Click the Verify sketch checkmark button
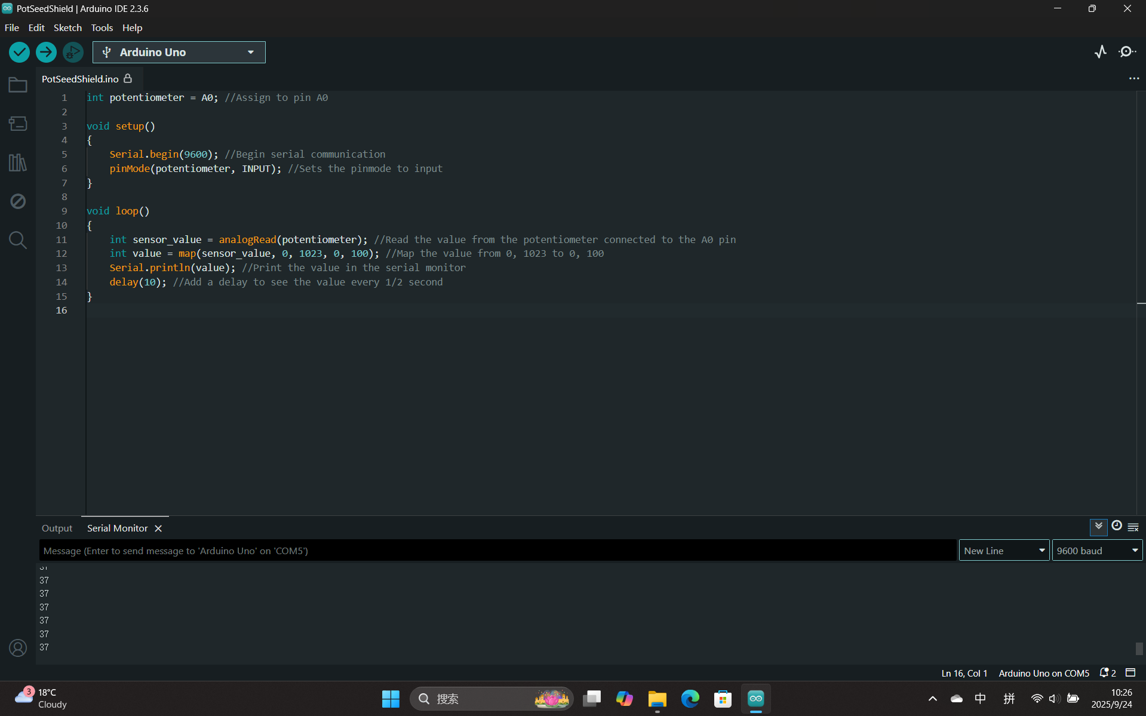The height and width of the screenshot is (716, 1146). click(x=20, y=53)
